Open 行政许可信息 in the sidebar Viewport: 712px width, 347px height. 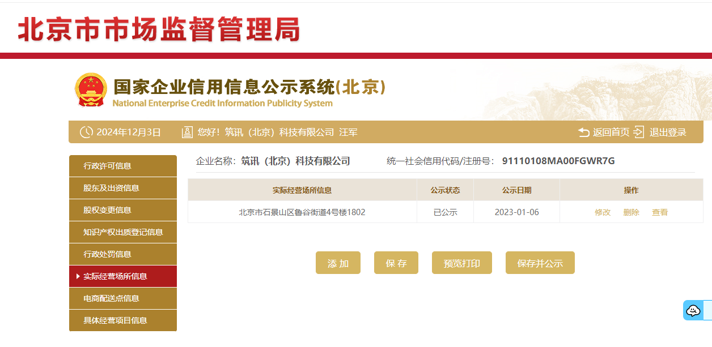(x=123, y=166)
